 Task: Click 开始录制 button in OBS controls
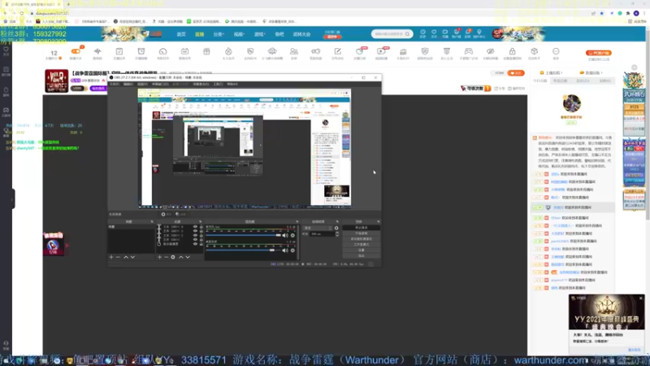pyautogui.click(x=361, y=233)
